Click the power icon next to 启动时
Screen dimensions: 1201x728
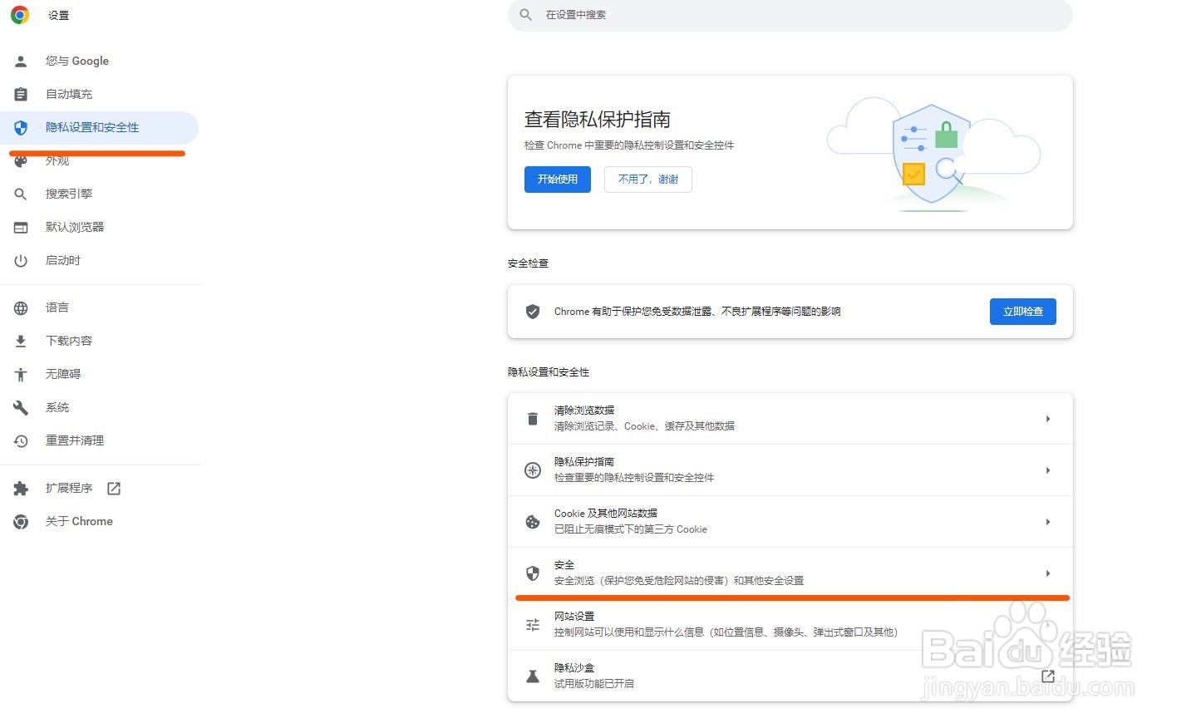[x=20, y=260]
